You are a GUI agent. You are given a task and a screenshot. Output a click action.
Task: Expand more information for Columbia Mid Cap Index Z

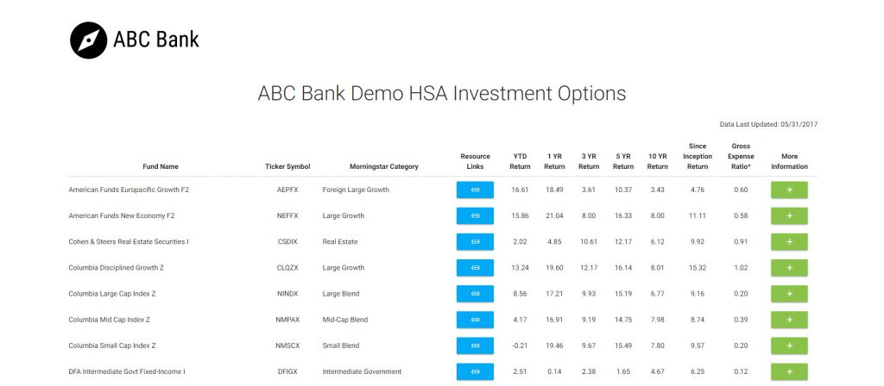click(x=789, y=320)
